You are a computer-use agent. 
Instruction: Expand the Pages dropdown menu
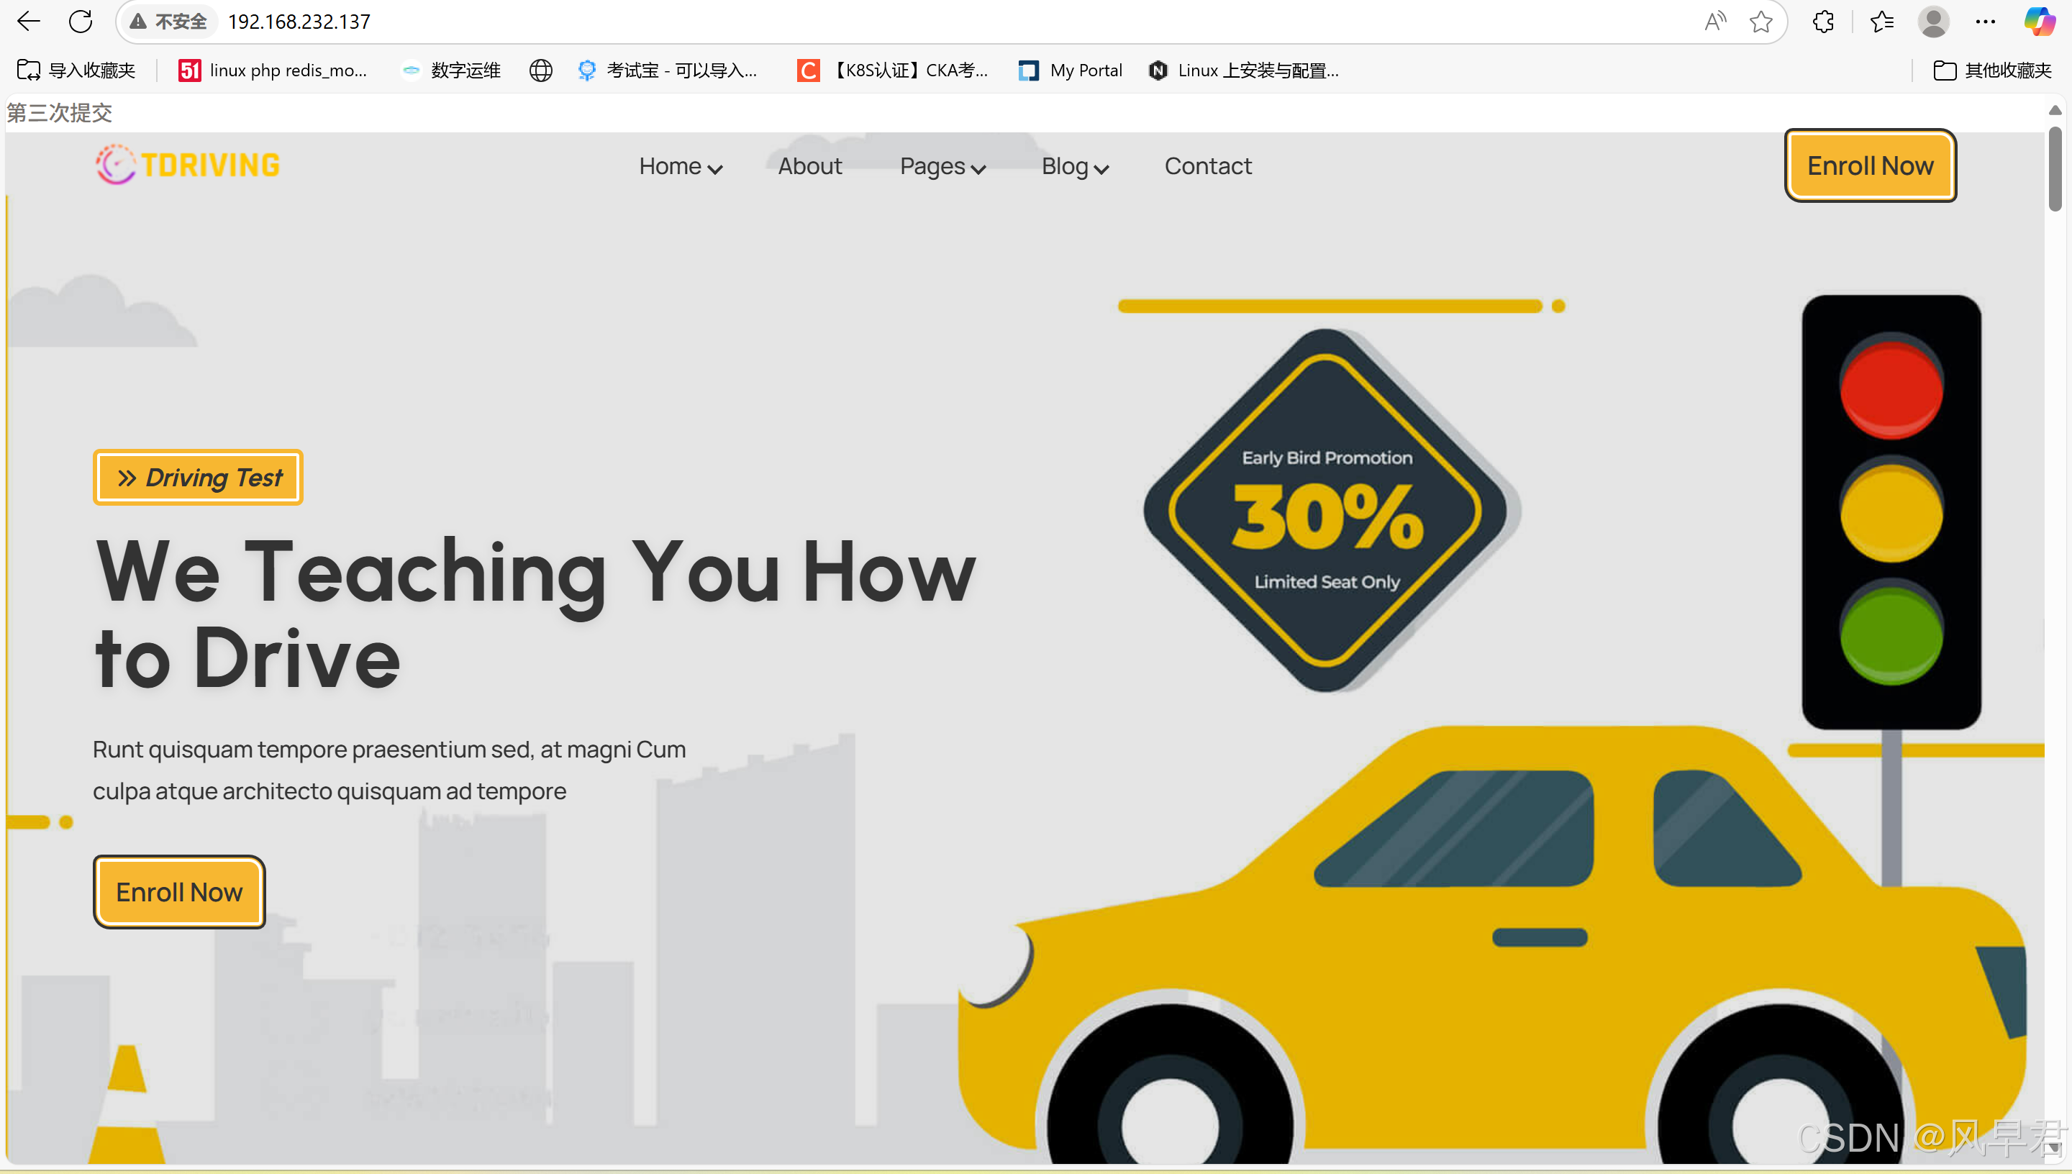(x=942, y=166)
